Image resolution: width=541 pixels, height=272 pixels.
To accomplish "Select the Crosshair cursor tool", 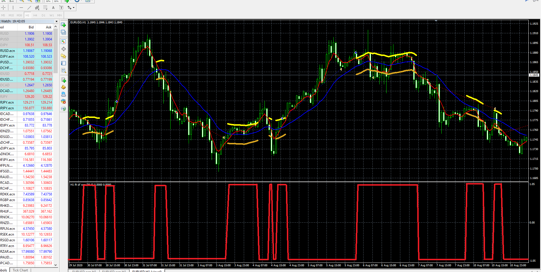I will [3, 7].
